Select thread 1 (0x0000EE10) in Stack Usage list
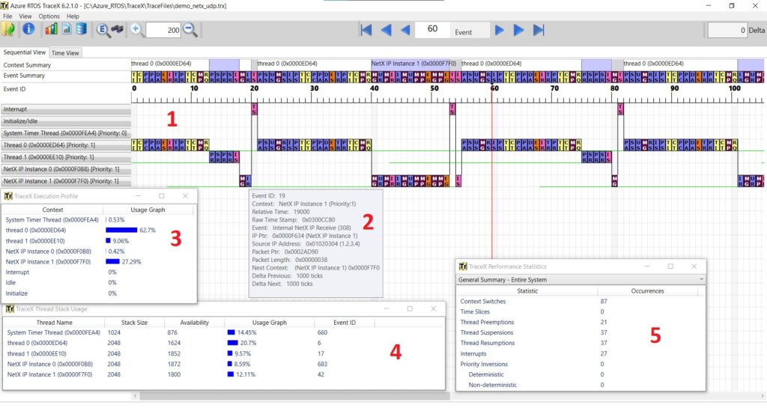Screen dimensions: 767x411 pyautogui.click(x=224, y=353)
